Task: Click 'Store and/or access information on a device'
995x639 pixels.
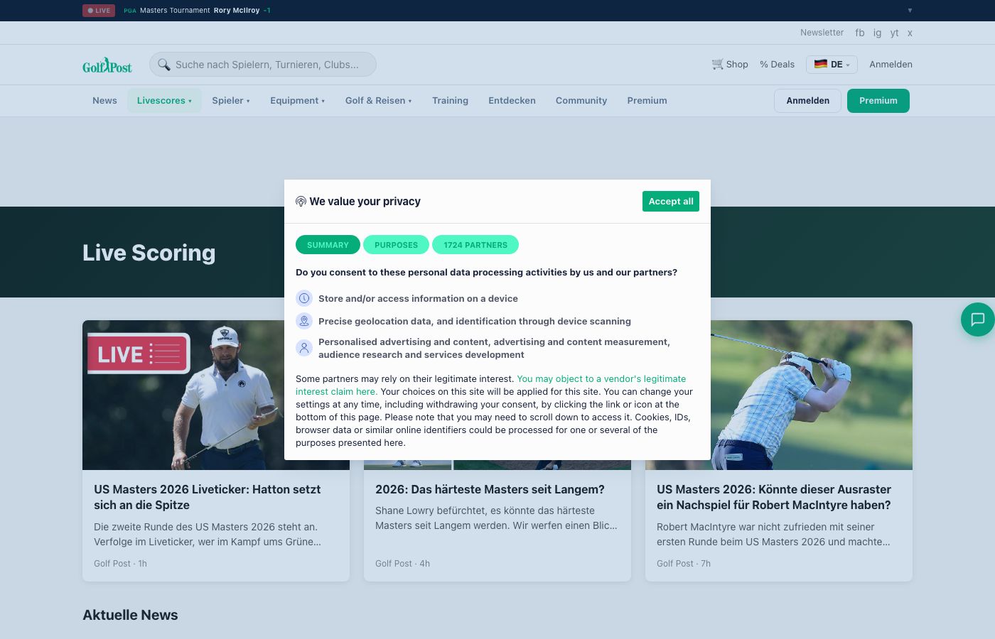Action: 418,299
